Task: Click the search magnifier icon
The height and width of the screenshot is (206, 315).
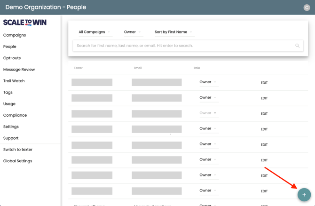Action: [297, 46]
